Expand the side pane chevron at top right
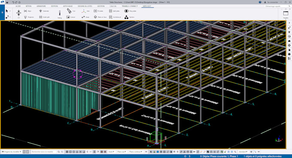The image size is (292, 158). [289, 23]
